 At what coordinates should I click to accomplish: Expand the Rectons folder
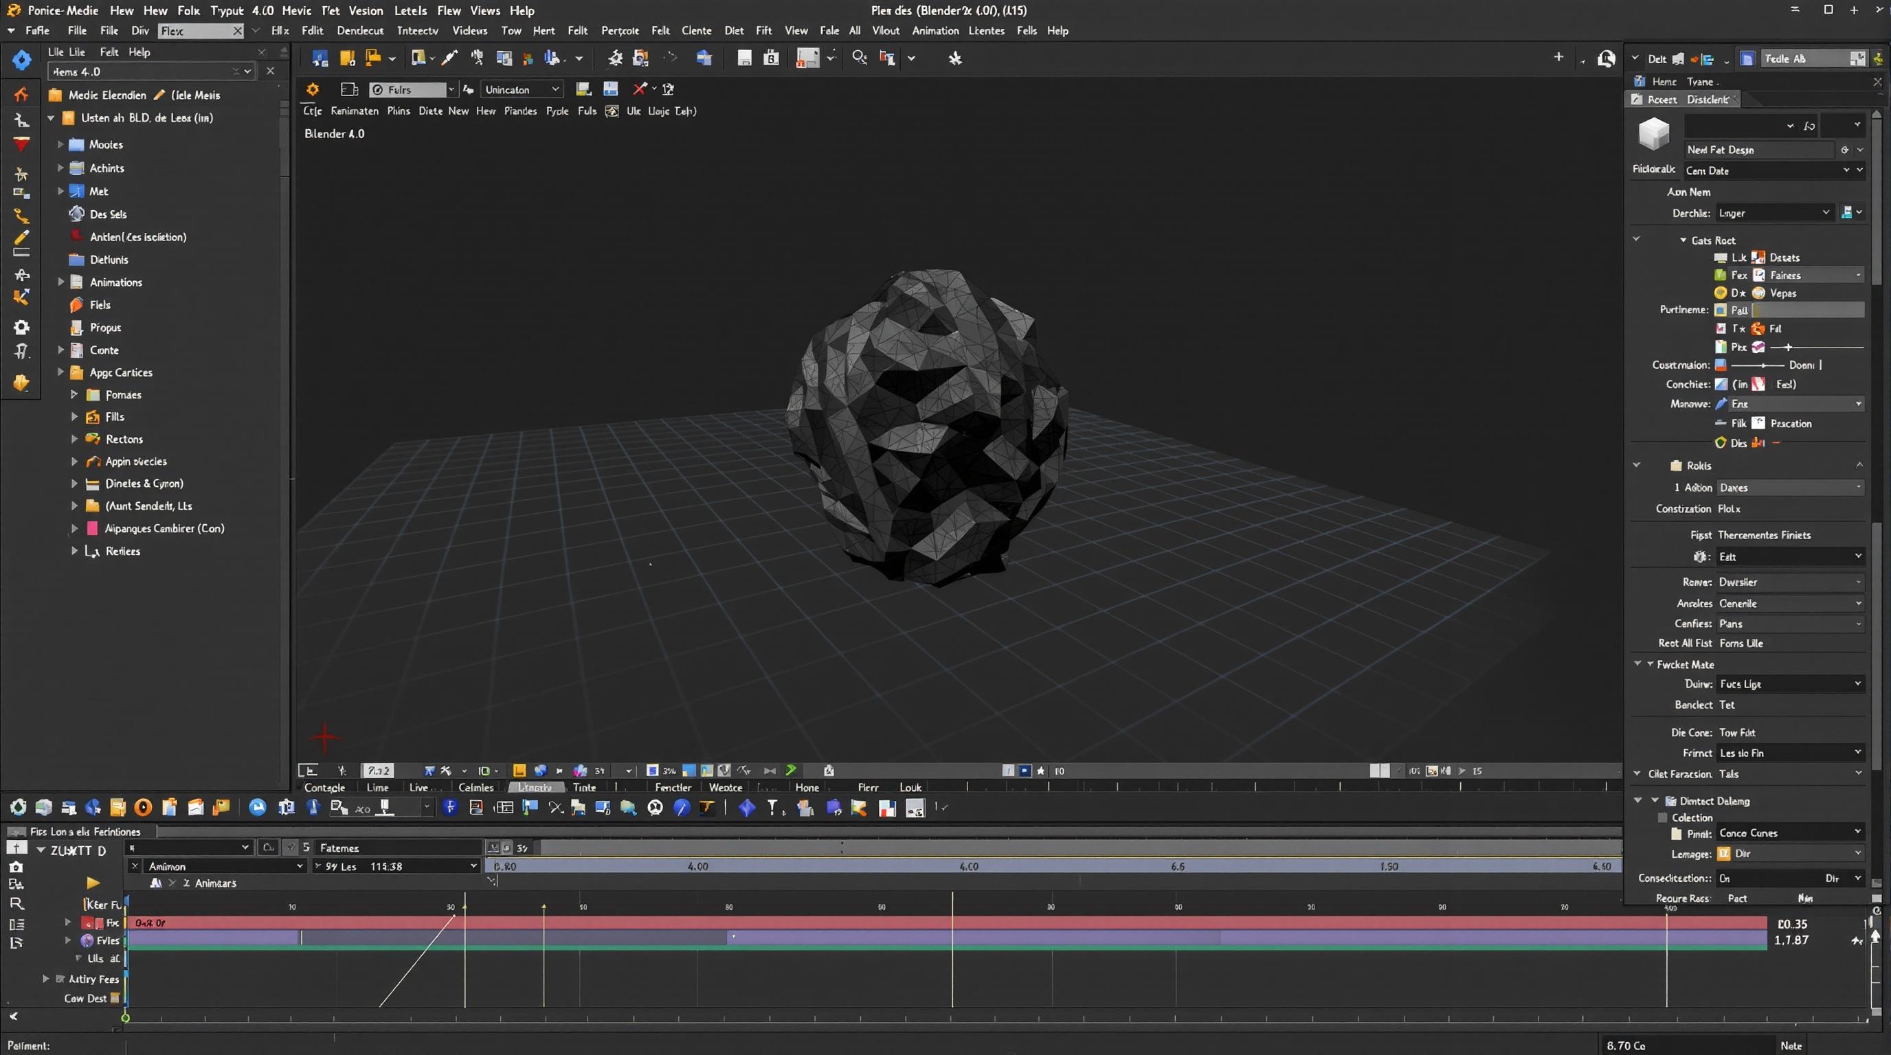(x=74, y=439)
